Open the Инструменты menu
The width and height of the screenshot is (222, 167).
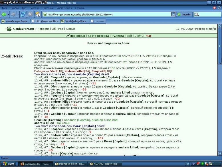(64, 8)
